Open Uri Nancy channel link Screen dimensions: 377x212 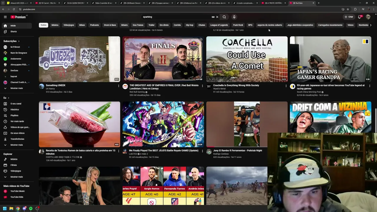pyautogui.click(x=50, y=89)
